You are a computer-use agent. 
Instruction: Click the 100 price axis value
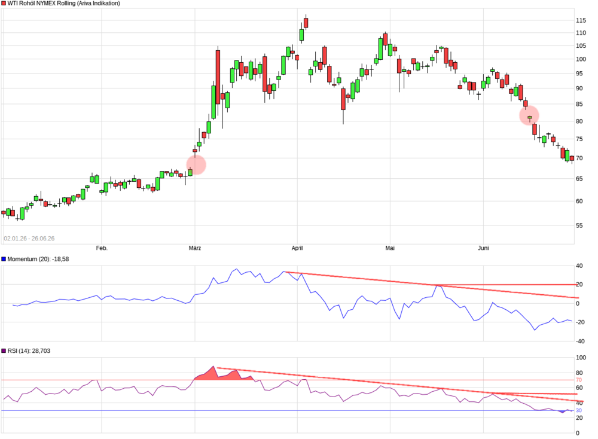click(581, 59)
